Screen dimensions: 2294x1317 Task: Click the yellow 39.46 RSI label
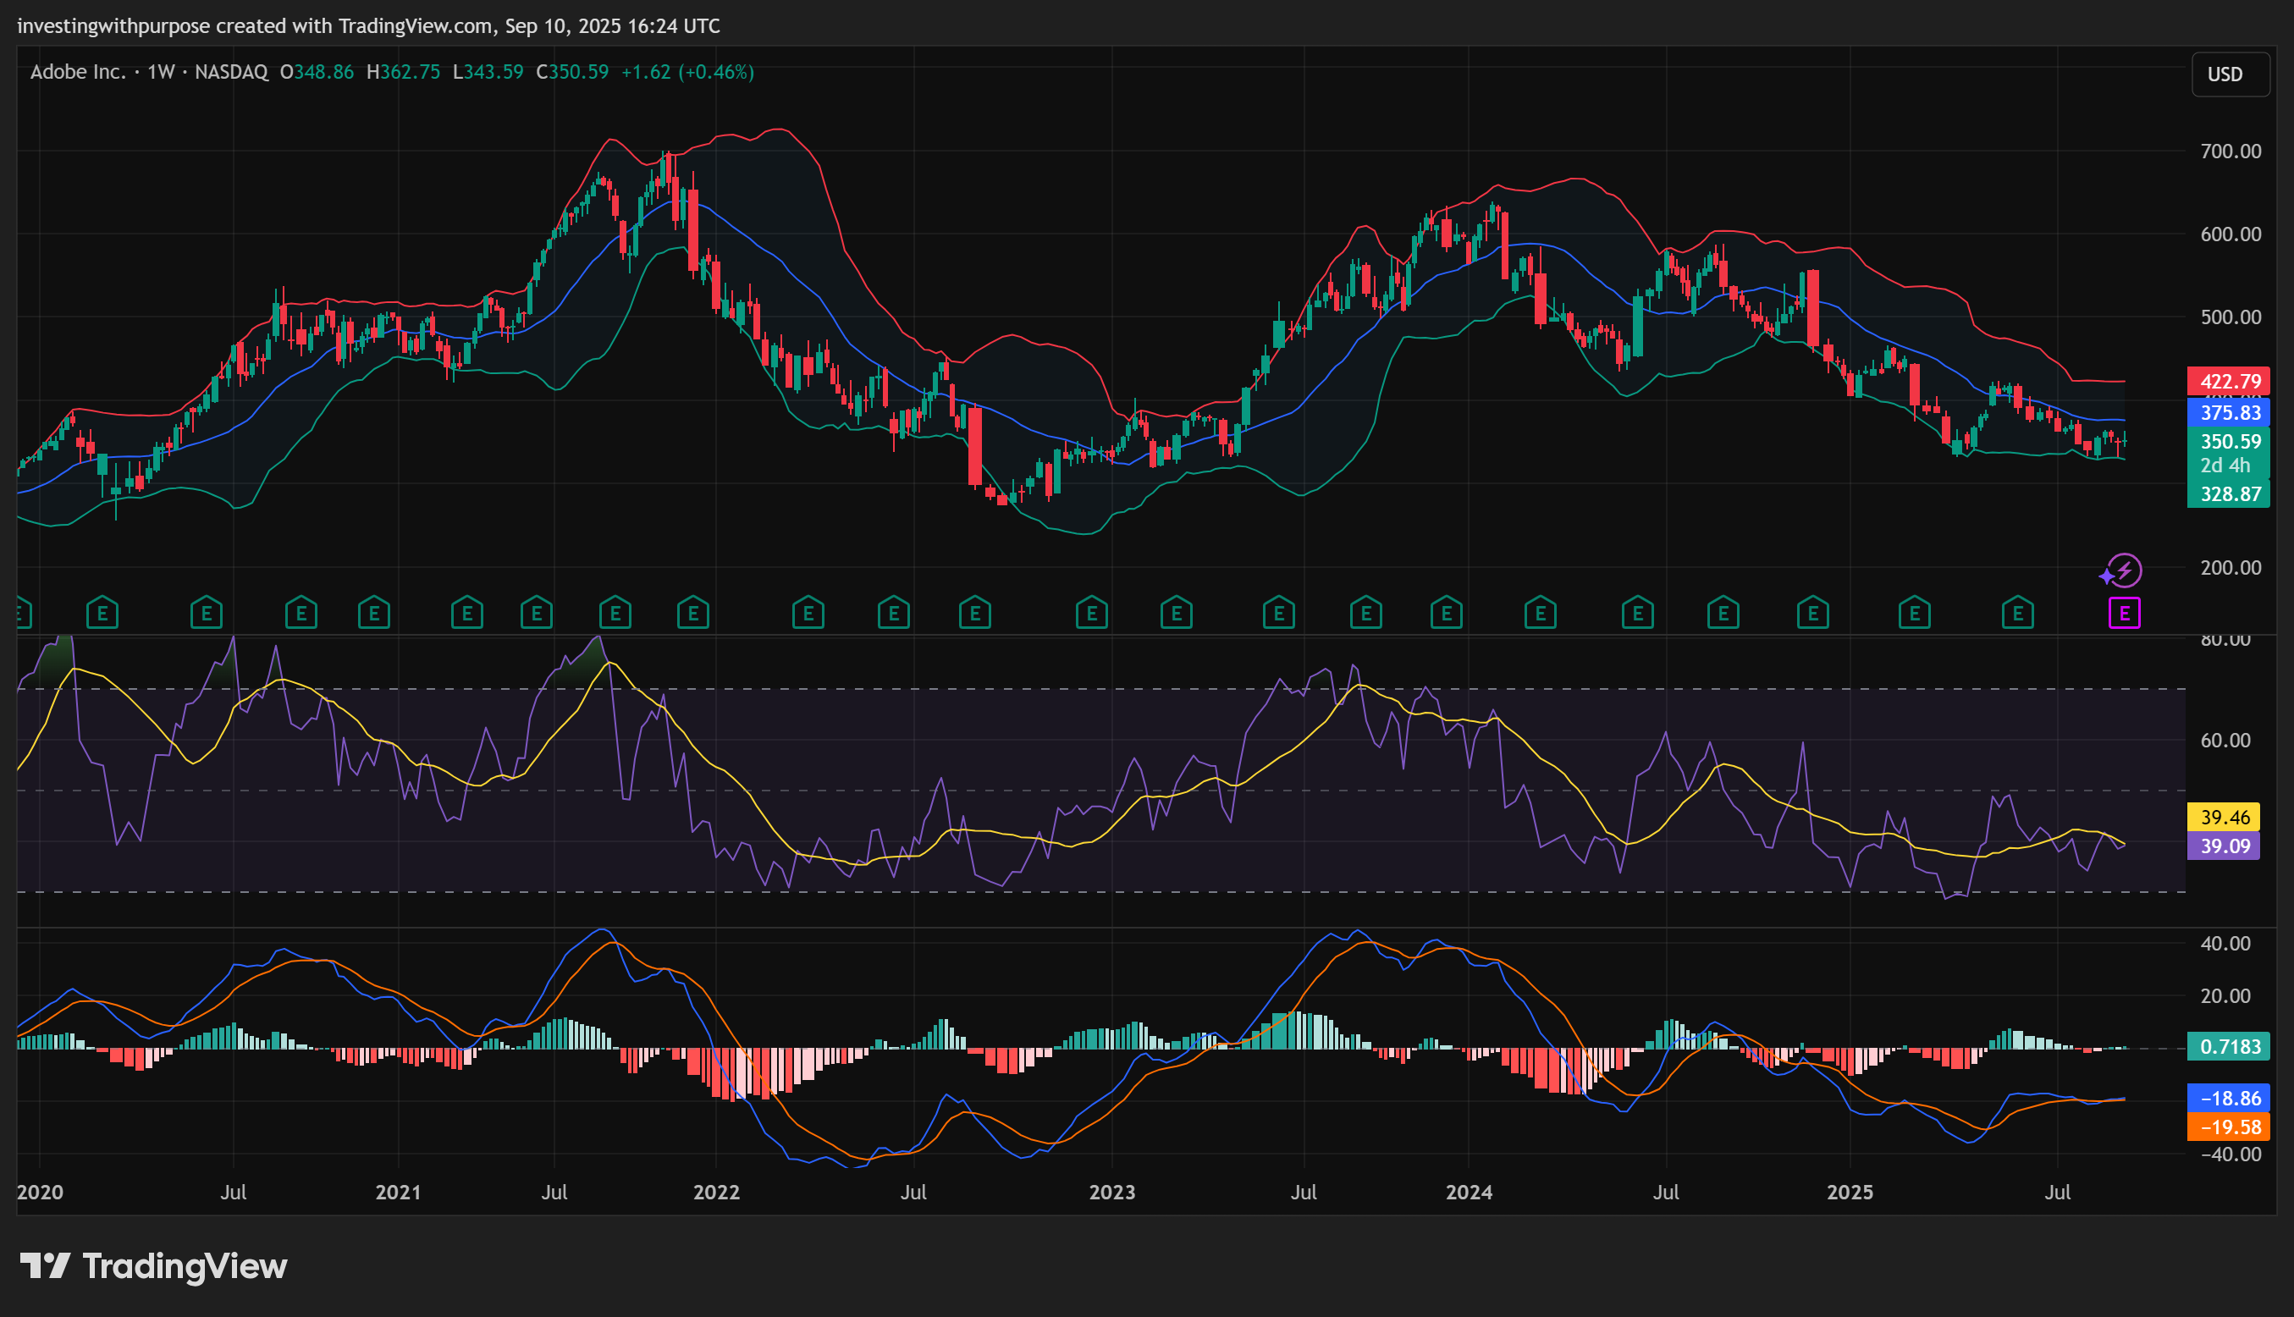2224,817
